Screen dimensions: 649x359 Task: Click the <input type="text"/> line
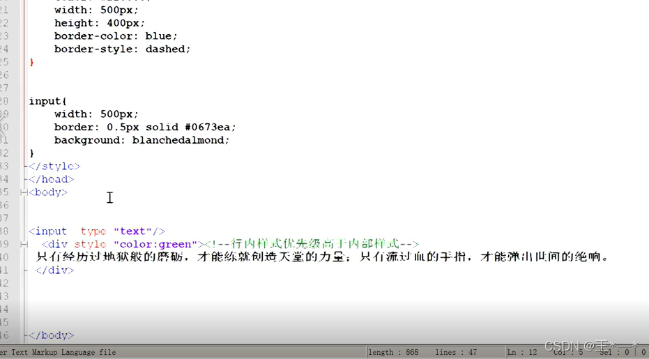click(97, 231)
